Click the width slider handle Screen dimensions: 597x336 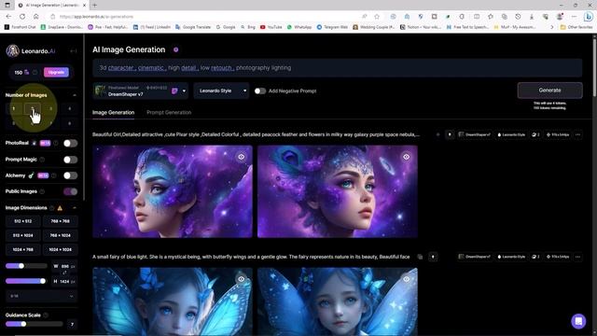[x=21, y=266]
